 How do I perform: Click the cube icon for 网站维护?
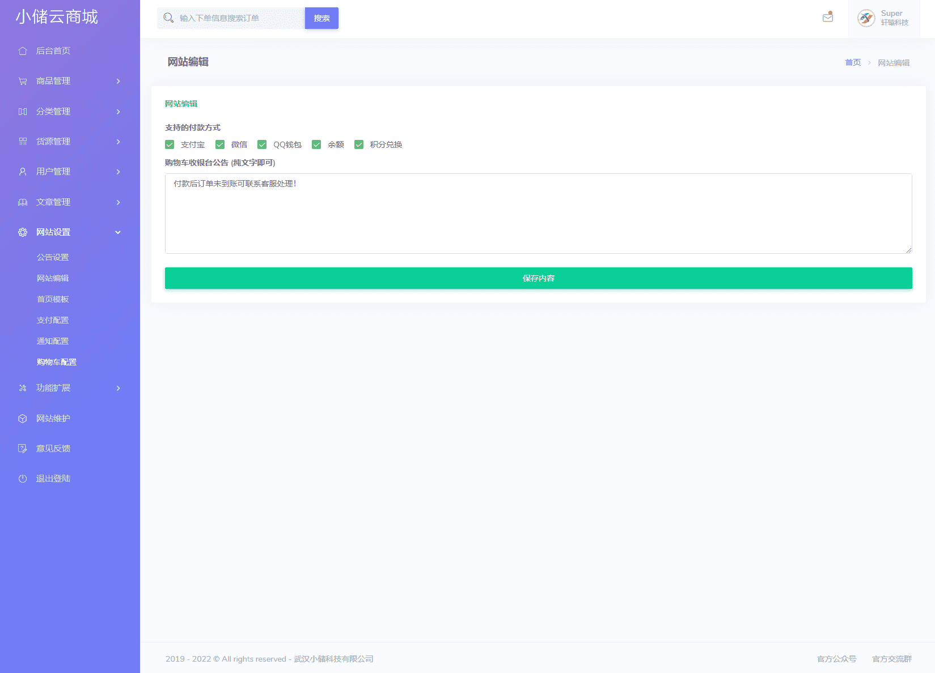click(x=23, y=419)
